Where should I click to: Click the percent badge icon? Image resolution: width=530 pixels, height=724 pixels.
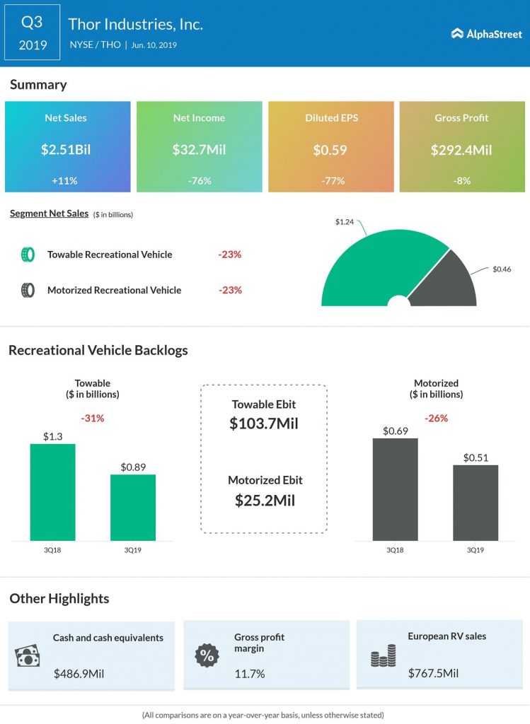click(207, 655)
